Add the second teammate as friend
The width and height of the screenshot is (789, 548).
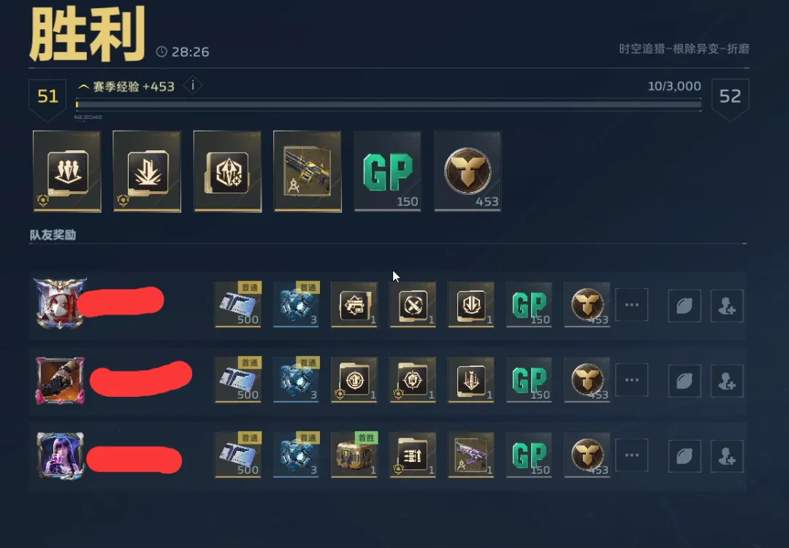click(x=727, y=381)
